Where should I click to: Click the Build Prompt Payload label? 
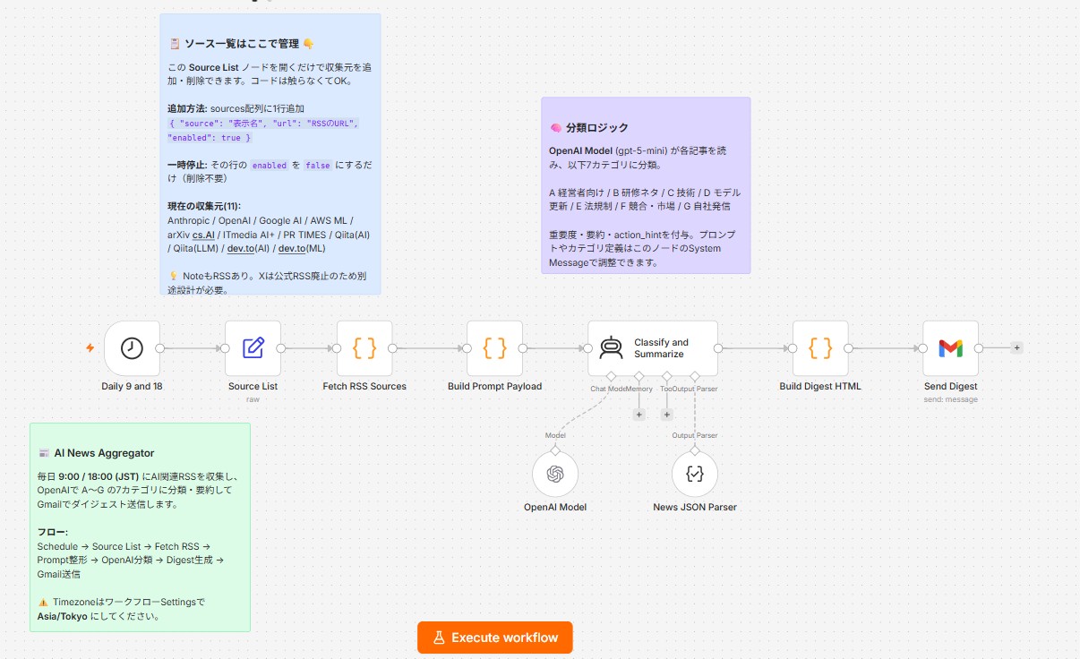pos(494,387)
